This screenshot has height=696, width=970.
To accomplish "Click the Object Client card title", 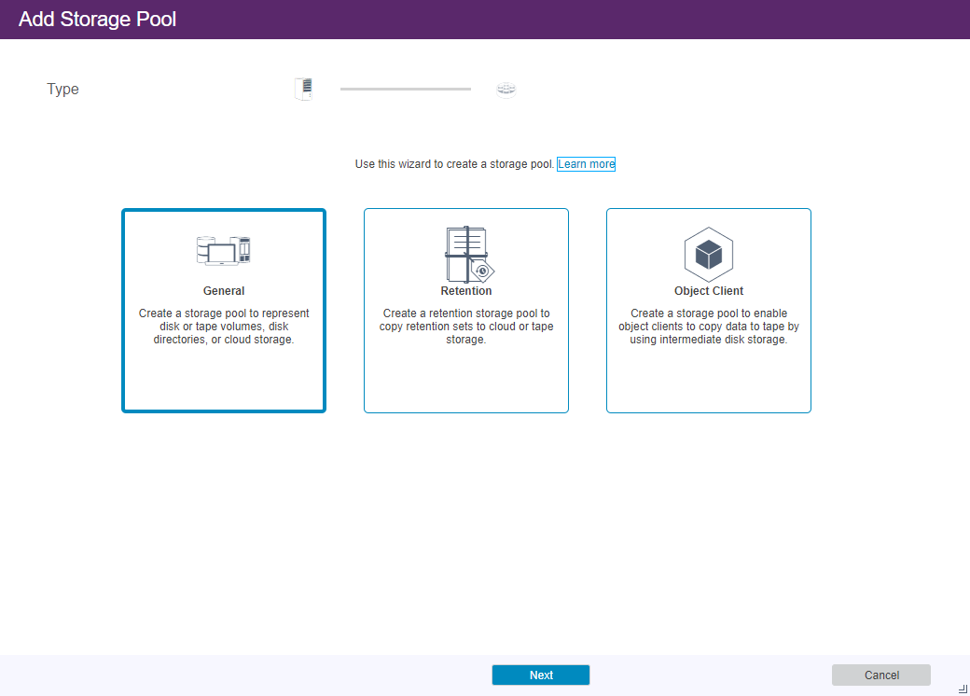I will (709, 291).
